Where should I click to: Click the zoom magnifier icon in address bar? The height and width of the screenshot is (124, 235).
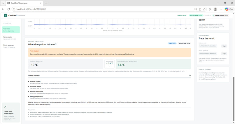pos(196,9)
